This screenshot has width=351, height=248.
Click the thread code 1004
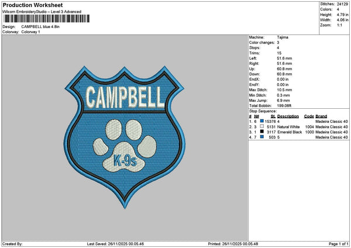tap(309, 127)
